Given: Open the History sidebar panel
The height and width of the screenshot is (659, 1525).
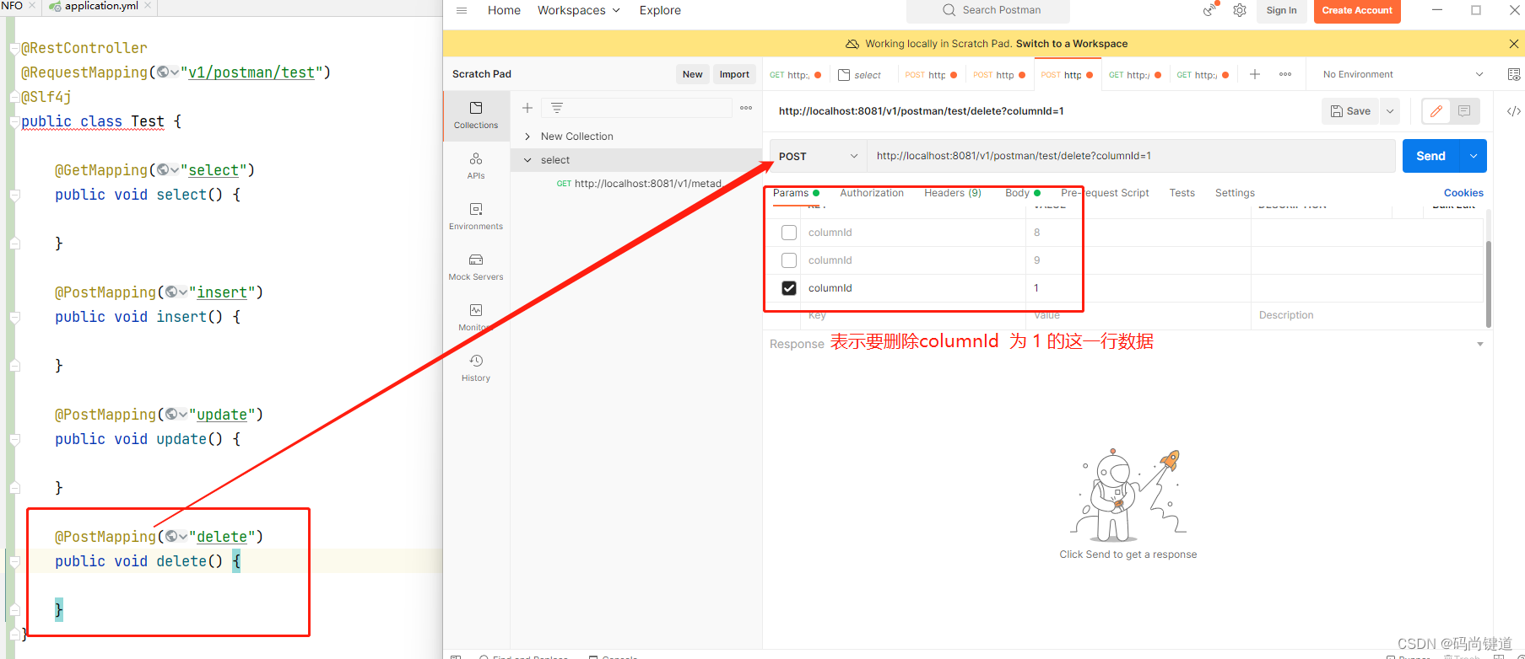Looking at the screenshot, I should click(476, 368).
